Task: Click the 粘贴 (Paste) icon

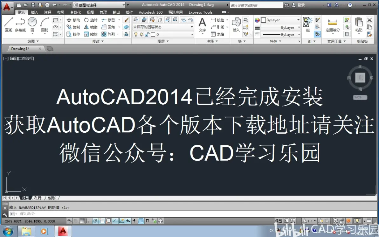Action: pos(359,25)
